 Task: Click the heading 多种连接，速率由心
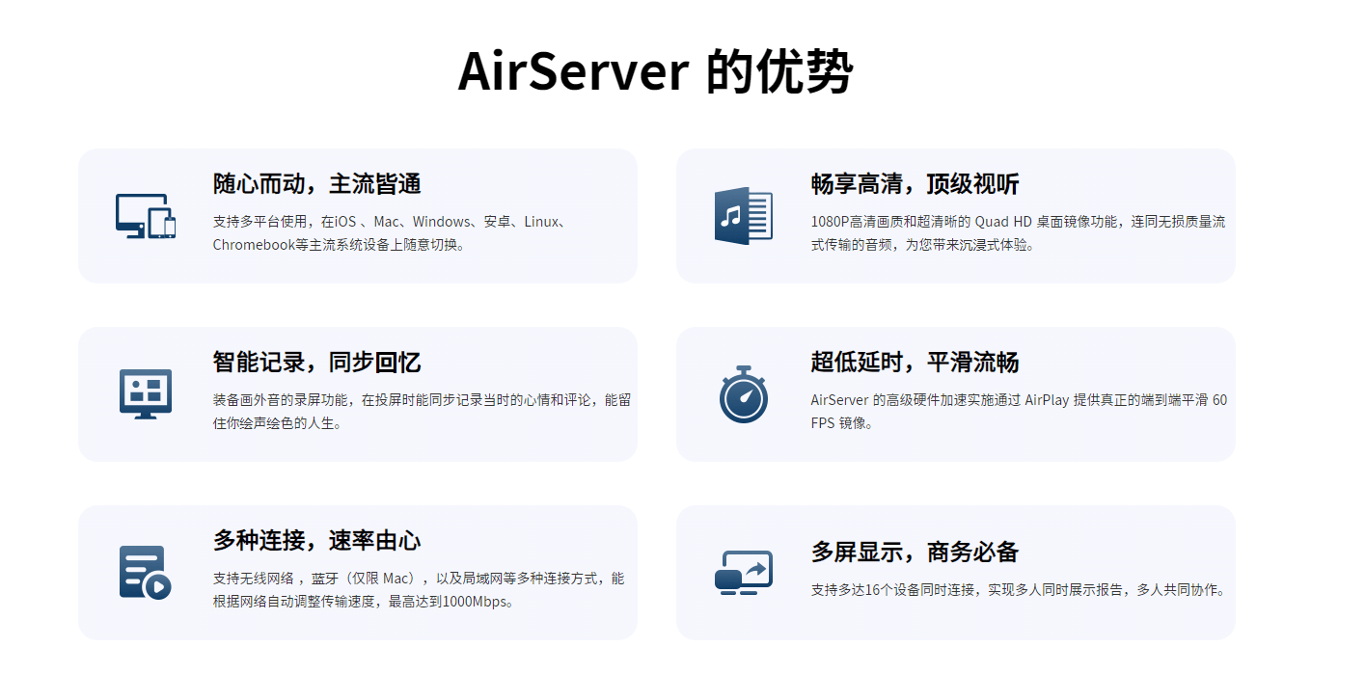[x=317, y=541]
